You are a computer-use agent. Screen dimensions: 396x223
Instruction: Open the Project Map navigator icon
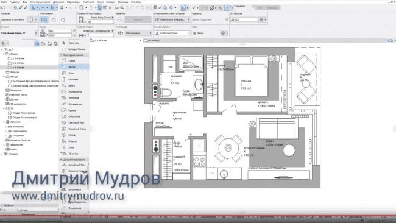[37, 44]
